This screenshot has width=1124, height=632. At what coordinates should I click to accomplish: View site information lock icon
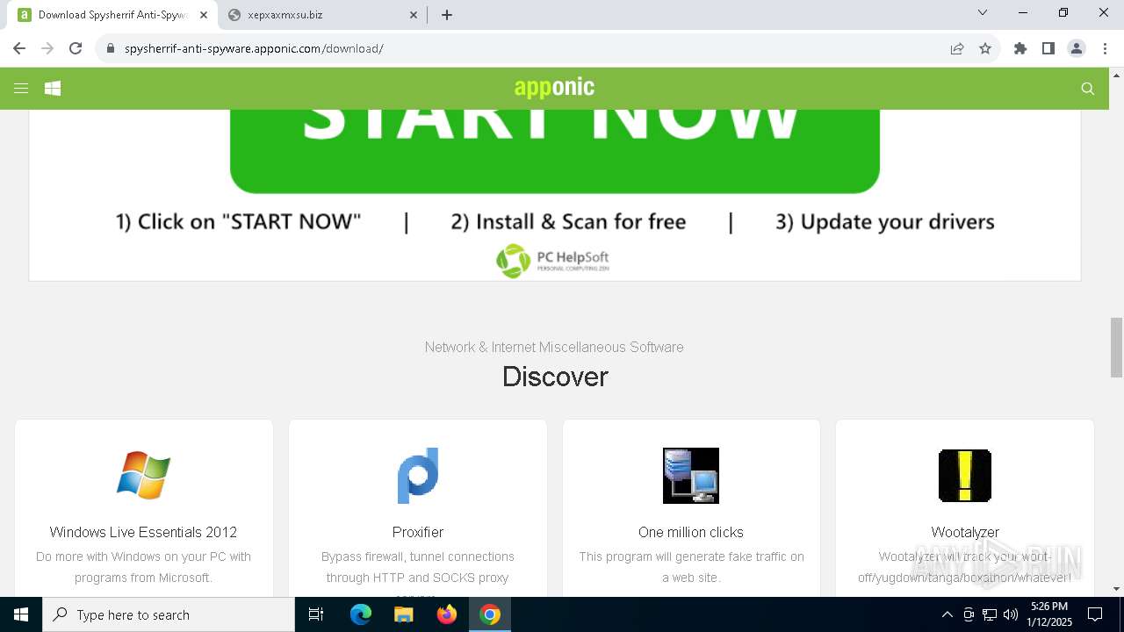(110, 48)
